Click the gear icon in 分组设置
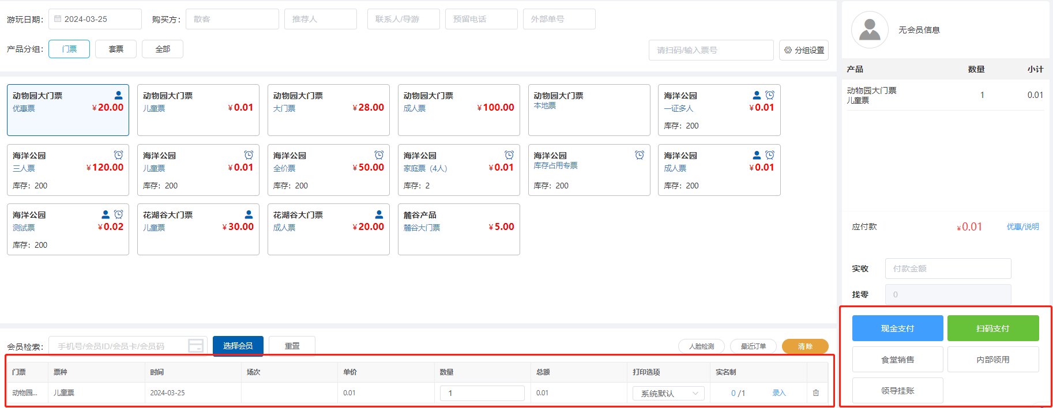This screenshot has width=1053, height=408. point(788,50)
